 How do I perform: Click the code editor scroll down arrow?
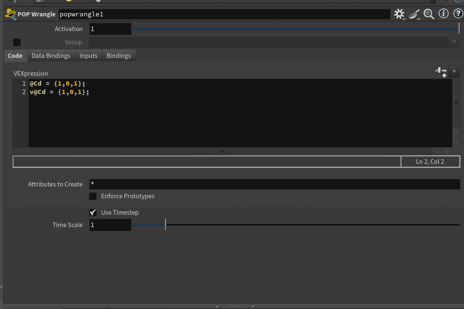coord(456,142)
